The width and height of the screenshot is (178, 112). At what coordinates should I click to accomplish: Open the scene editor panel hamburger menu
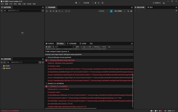tap(132, 7)
